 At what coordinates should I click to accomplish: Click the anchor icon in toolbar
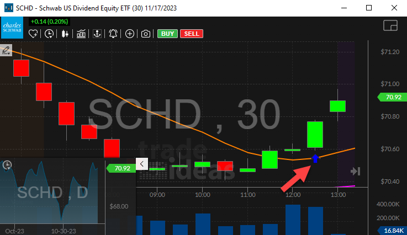tap(97, 34)
